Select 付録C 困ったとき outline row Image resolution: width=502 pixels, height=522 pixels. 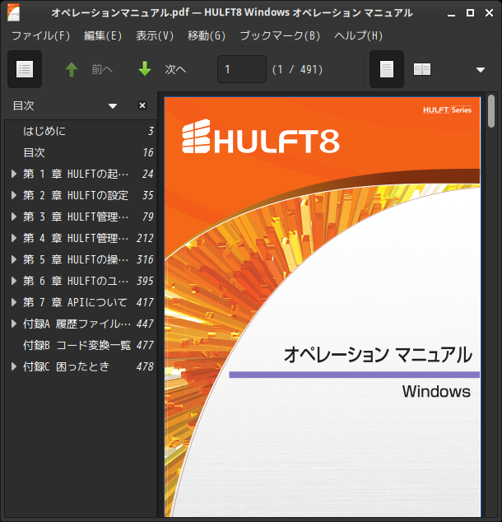pyautogui.click(x=81, y=366)
